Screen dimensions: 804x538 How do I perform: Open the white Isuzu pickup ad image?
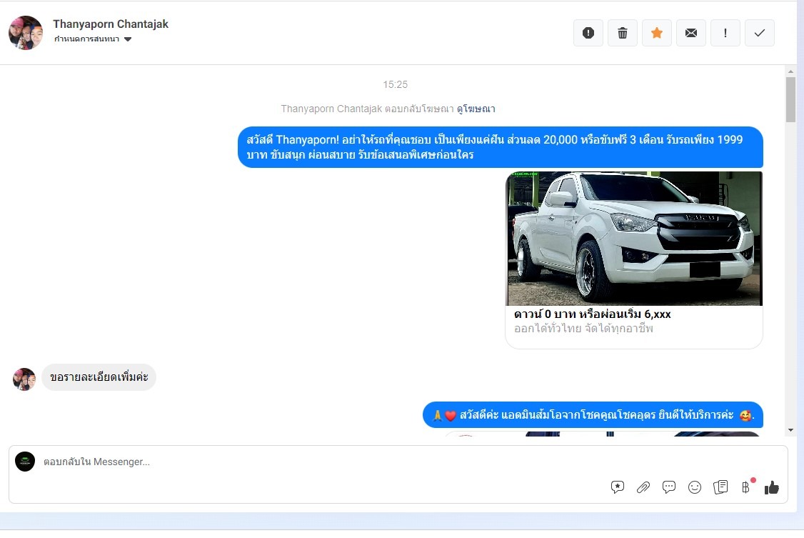(x=634, y=239)
